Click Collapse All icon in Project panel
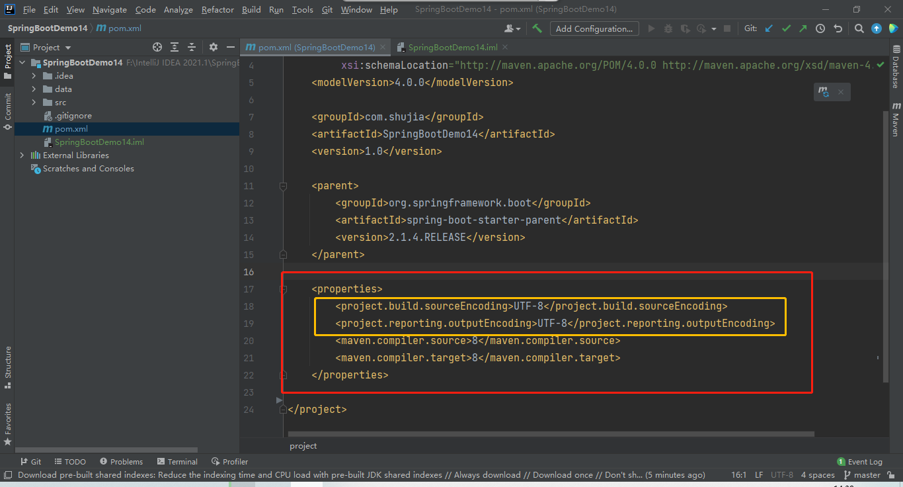 point(192,47)
